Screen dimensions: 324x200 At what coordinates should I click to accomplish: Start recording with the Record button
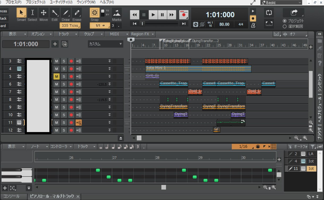[184, 15]
